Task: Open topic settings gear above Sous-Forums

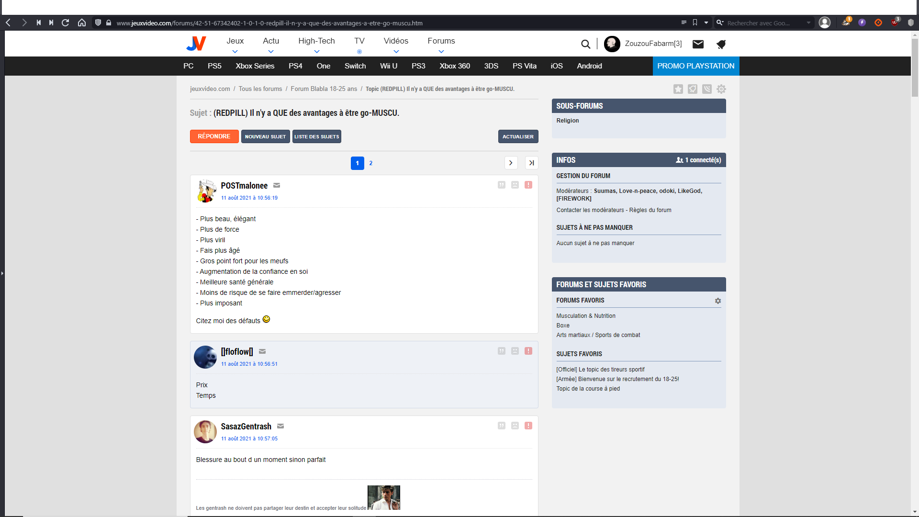Action: 721,89
